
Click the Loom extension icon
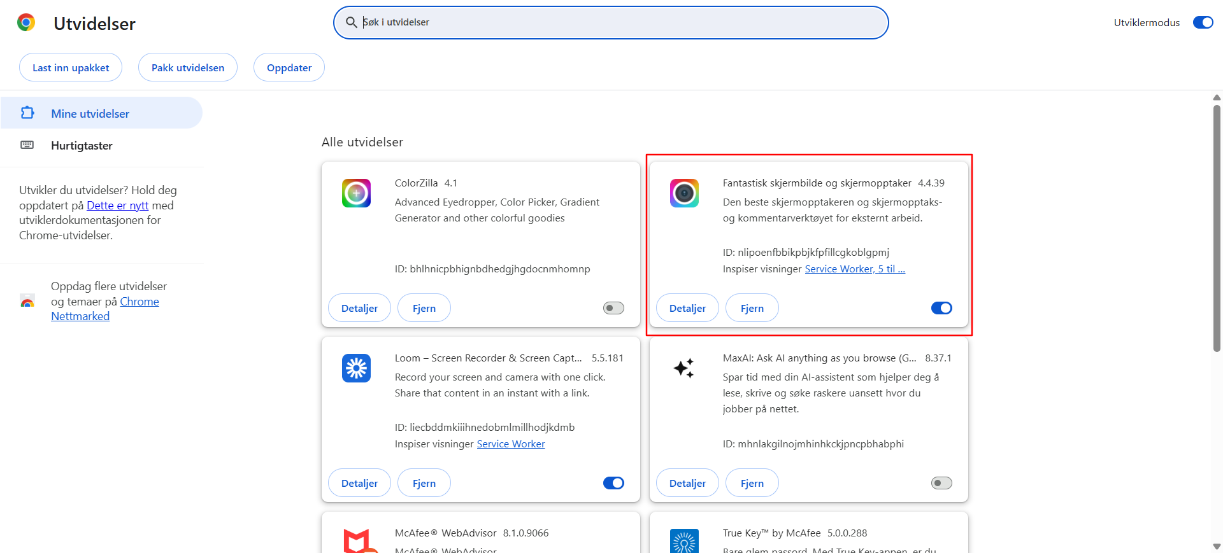point(356,368)
